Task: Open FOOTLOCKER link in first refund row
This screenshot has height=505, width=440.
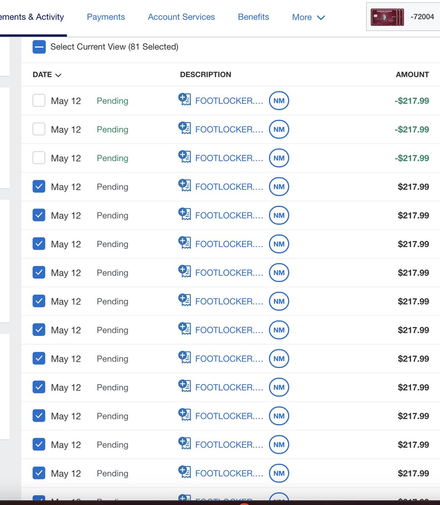Action: point(229,101)
